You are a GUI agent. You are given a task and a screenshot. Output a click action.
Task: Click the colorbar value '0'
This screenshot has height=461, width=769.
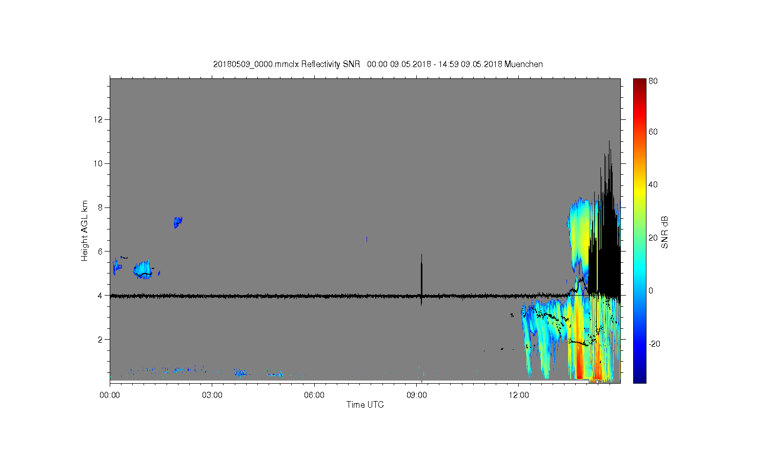651,290
